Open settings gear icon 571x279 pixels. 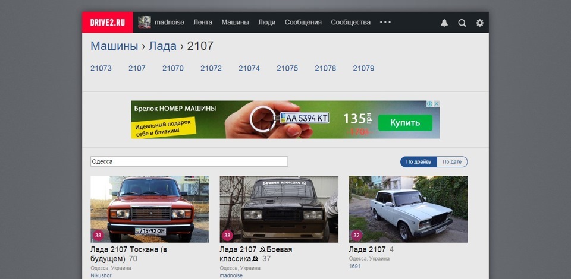[480, 23]
